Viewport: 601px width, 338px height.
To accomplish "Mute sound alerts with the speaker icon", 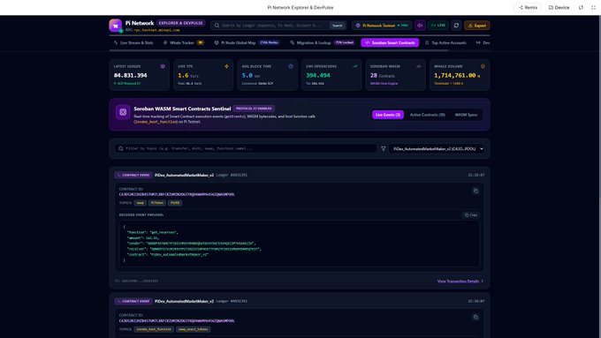I will tap(420, 26).
